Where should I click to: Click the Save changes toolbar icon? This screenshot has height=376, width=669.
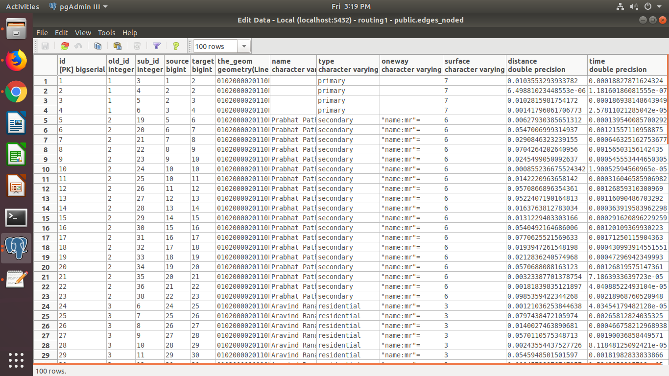click(x=45, y=46)
